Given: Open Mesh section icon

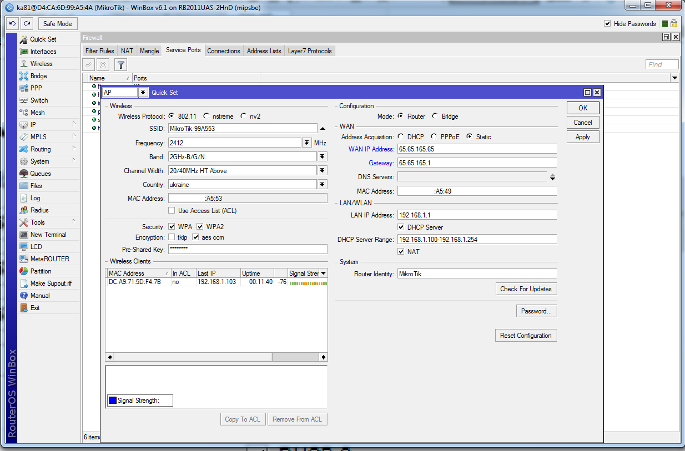Looking at the screenshot, I should point(24,113).
